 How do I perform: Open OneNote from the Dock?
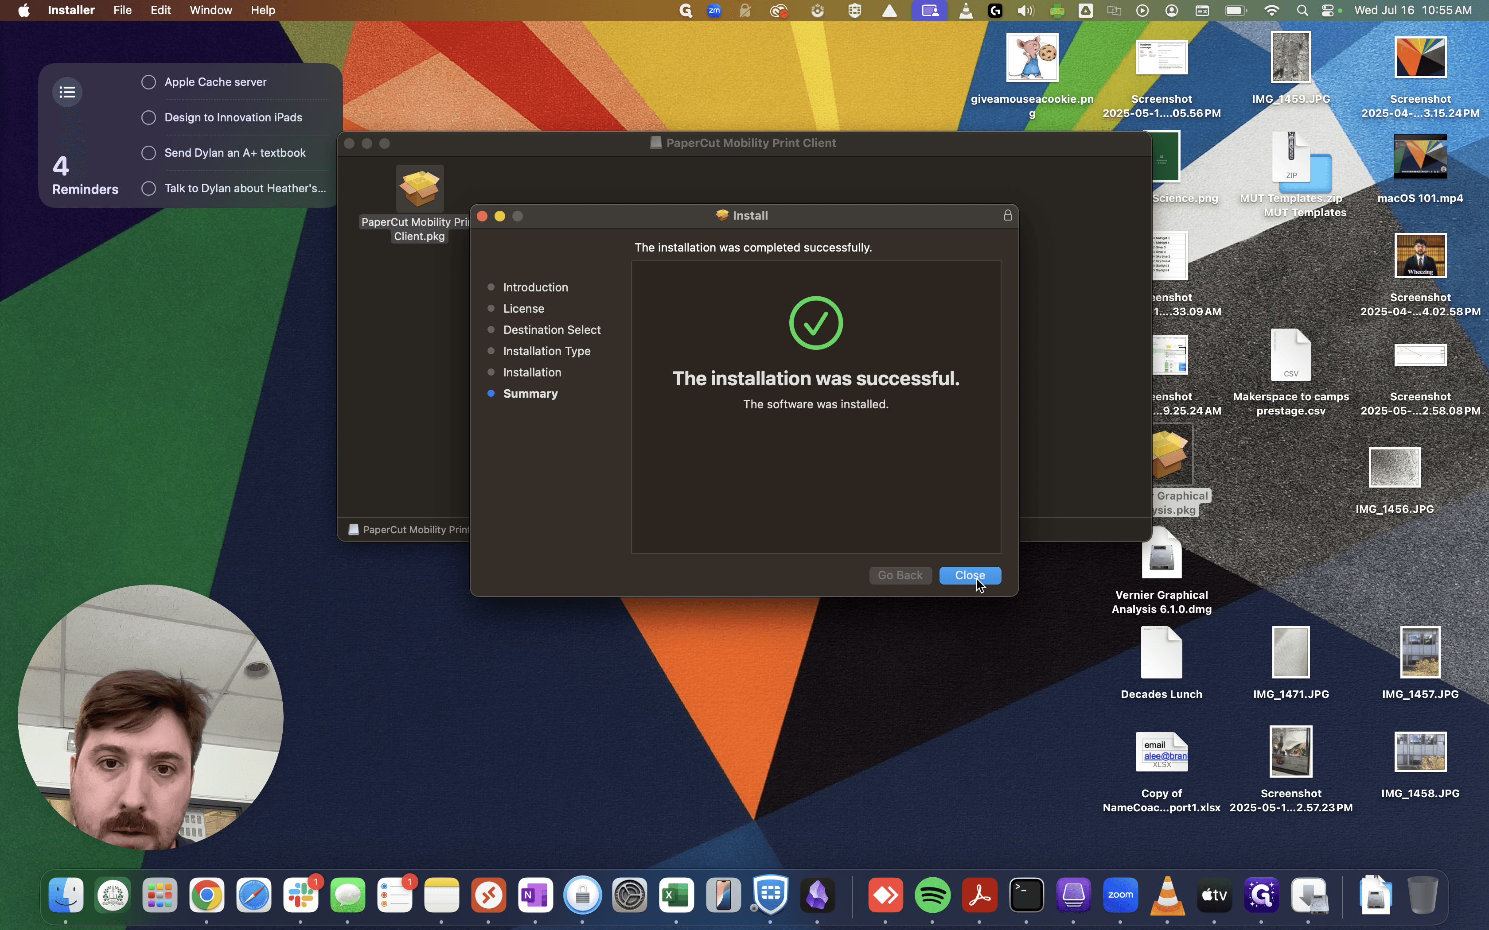pos(535,895)
